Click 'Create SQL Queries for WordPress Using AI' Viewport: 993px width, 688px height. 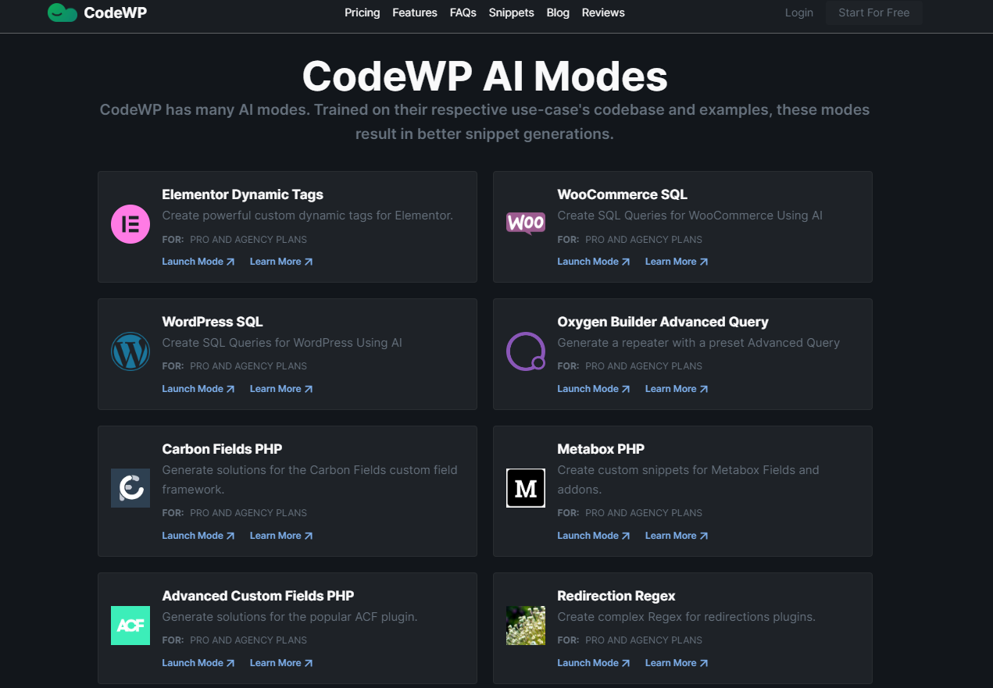tap(282, 343)
